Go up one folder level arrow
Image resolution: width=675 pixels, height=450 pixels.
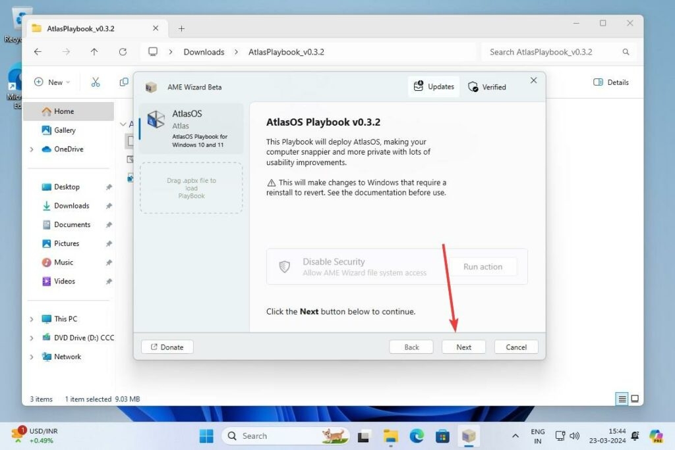[x=94, y=52]
